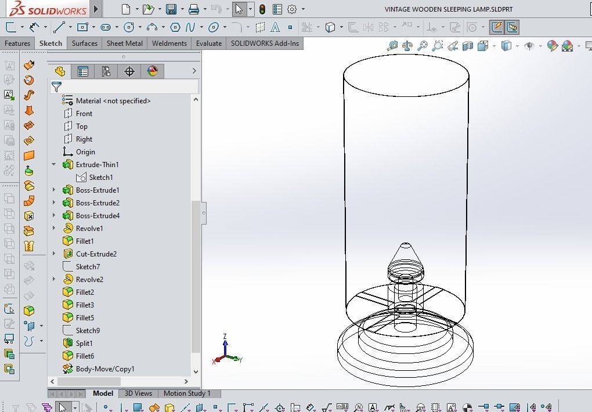Open the DimXpertManager tab
592x412 pixels.
point(129,71)
